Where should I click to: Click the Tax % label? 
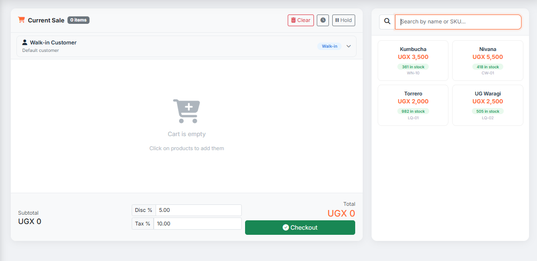(x=142, y=224)
